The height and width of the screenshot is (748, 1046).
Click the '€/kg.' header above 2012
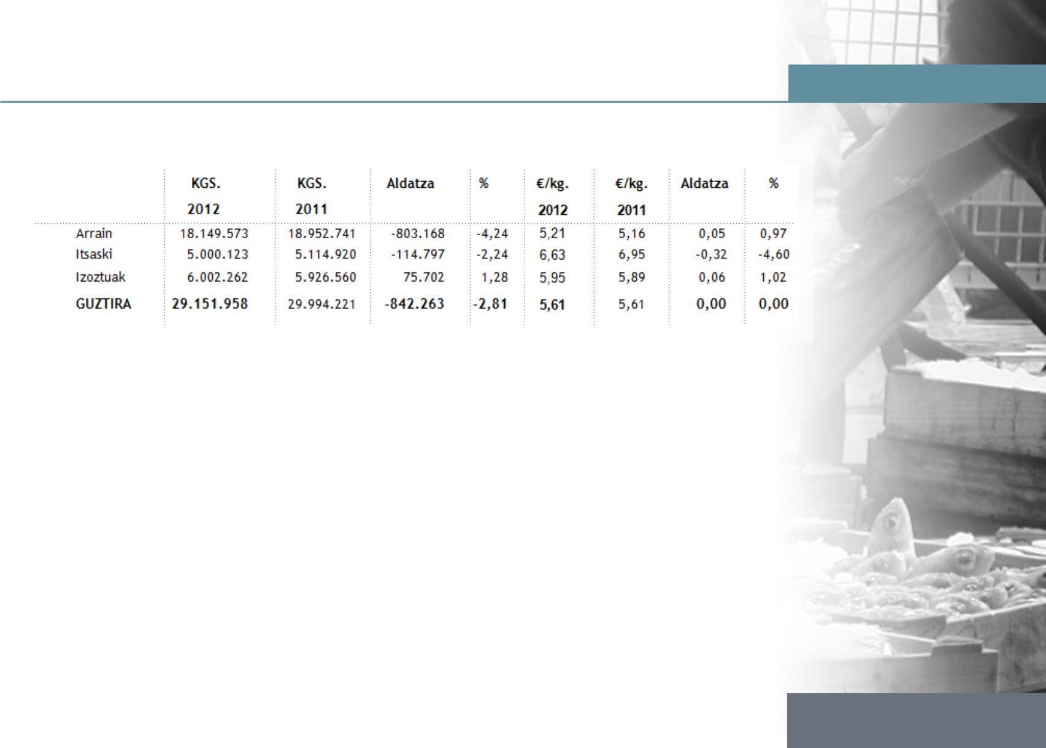pyautogui.click(x=552, y=183)
